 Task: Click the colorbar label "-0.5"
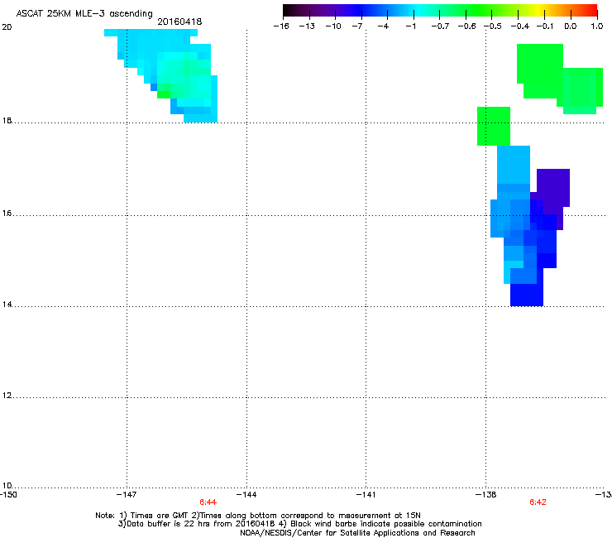pos(493,26)
